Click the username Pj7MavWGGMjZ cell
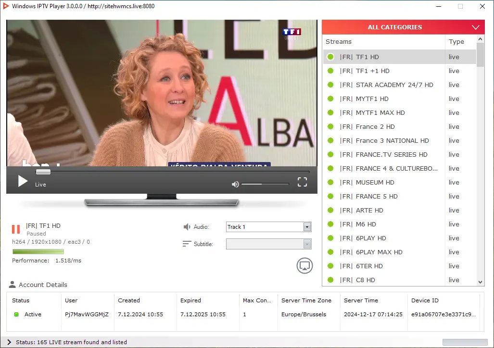The height and width of the screenshot is (348, 494). 87,314
